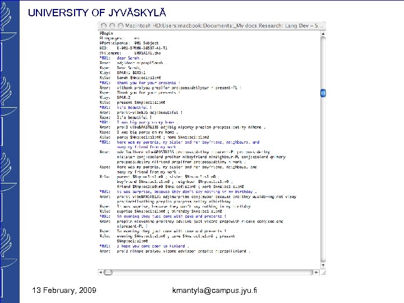Viewport: 404px width, 303px height.
Task: Click the 'thank you for your presents !' line
Action: (148, 82)
